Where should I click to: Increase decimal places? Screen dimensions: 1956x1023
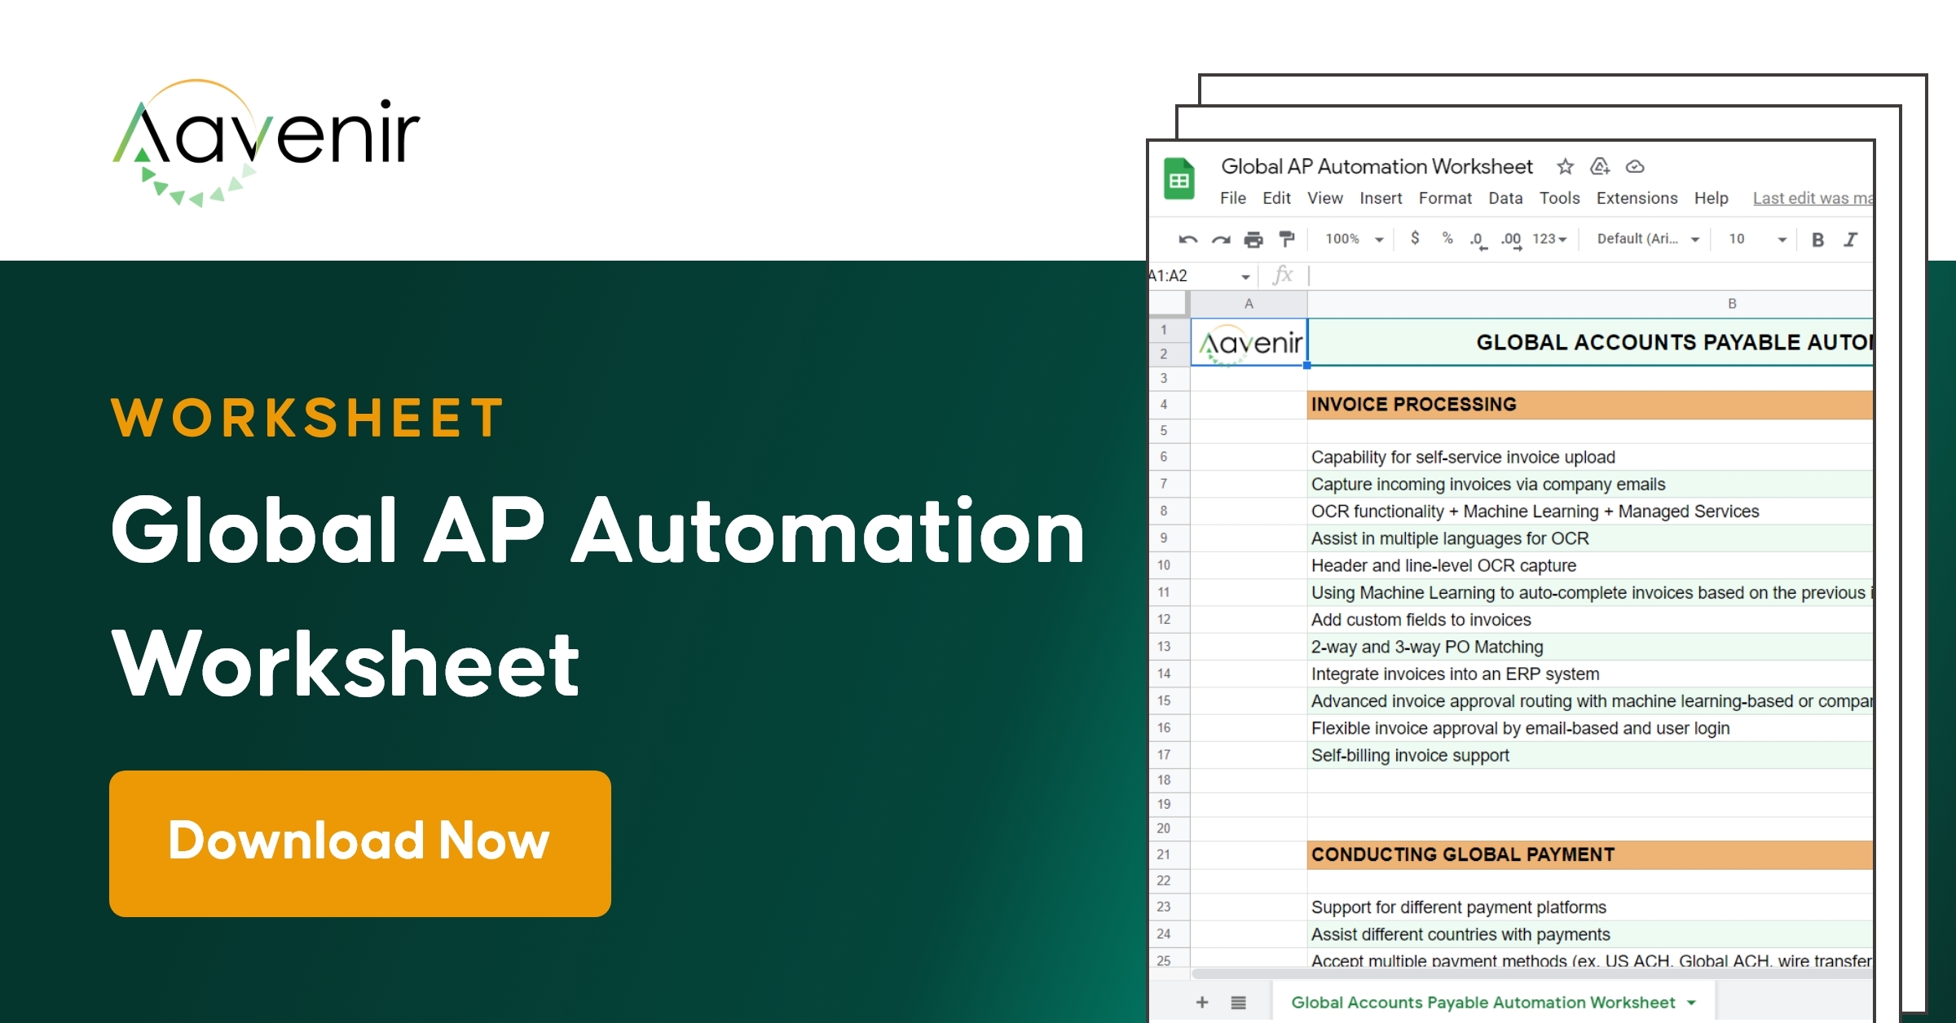coord(1511,240)
